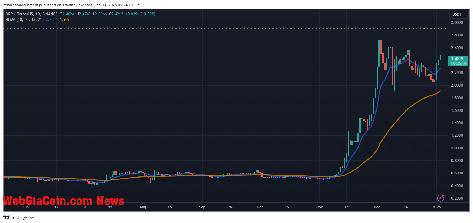Click the countdown timer 09:35:08
473x223 pixels.
[459, 64]
